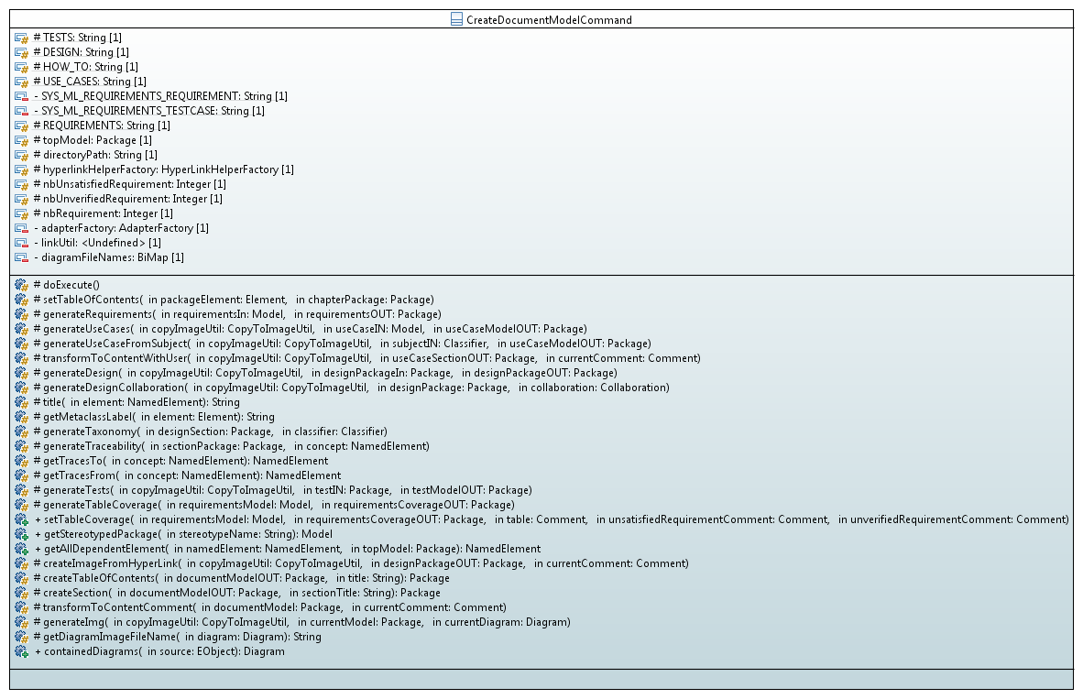The width and height of the screenshot is (1083, 699).
Task: Select SYS_ML_REQUIREMENTS_TESTCASE attribute text
Action: pos(149,111)
